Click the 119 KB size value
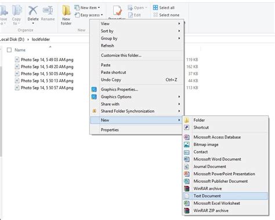Viewport: 275px width, 220px height. [x=192, y=59]
